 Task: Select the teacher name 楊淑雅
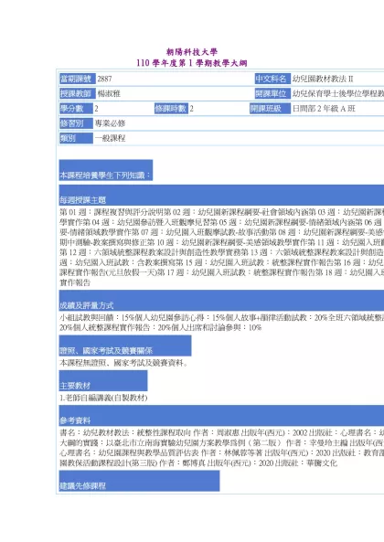(109, 93)
